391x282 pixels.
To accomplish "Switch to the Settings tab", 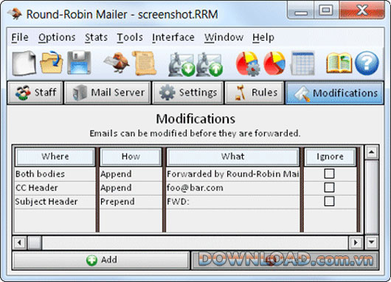I will click(187, 92).
